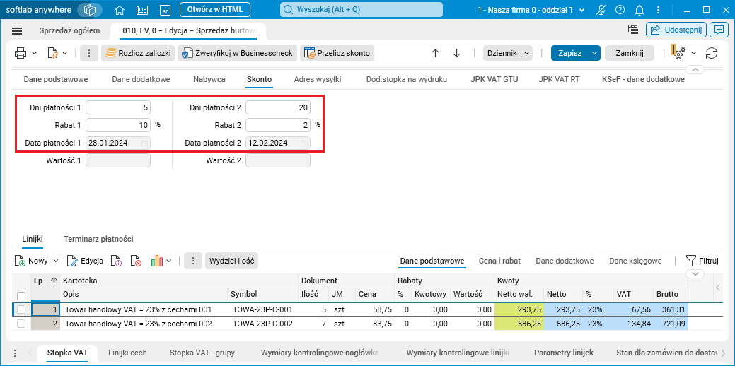Check the row 1 line checkbox
This screenshot has height=366, width=735.
tap(21, 309)
